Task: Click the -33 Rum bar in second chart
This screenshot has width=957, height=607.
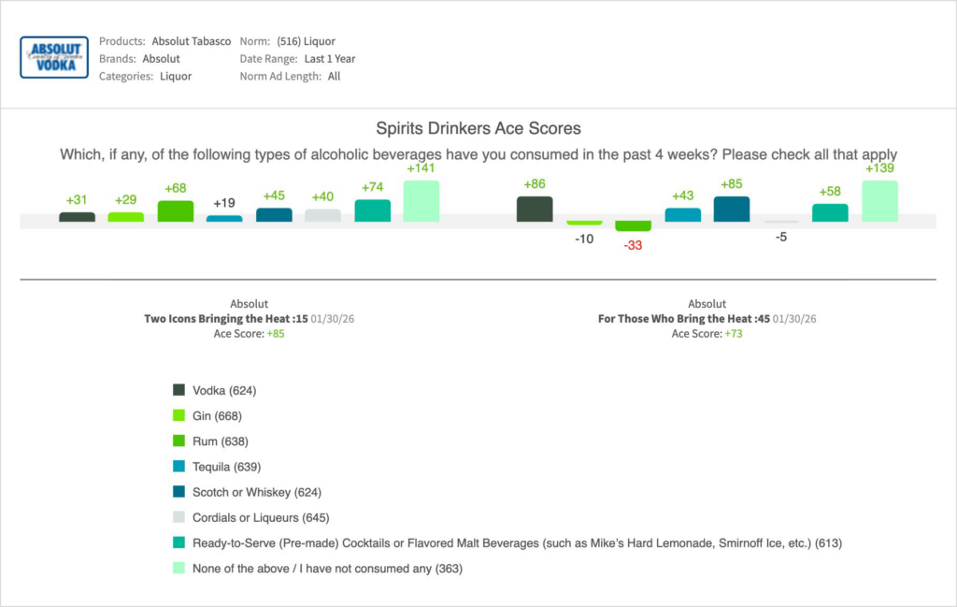Action: (x=633, y=226)
